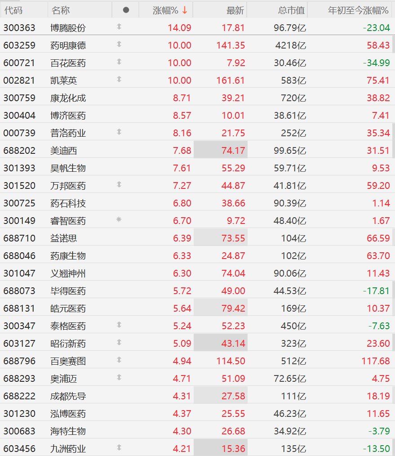395x456 pixels.
Task: Click market cap 41.81亿 of 万邦医药
Action: [x=290, y=186]
